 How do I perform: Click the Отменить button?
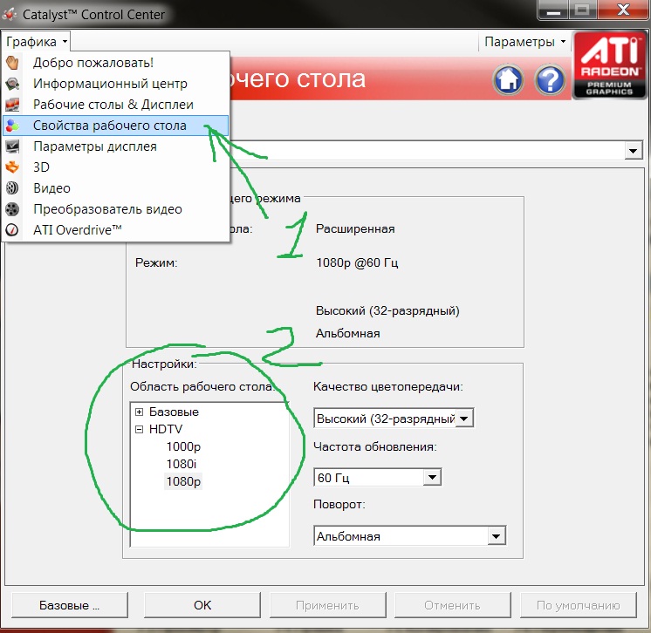point(453,605)
